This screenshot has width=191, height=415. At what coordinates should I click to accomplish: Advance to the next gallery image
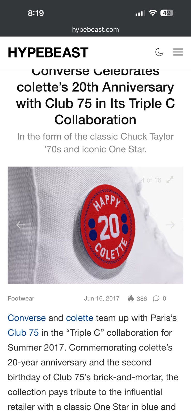pyautogui.click(x=170, y=225)
